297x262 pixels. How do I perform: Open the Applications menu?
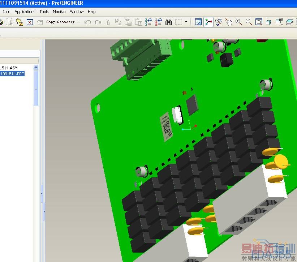(25, 12)
